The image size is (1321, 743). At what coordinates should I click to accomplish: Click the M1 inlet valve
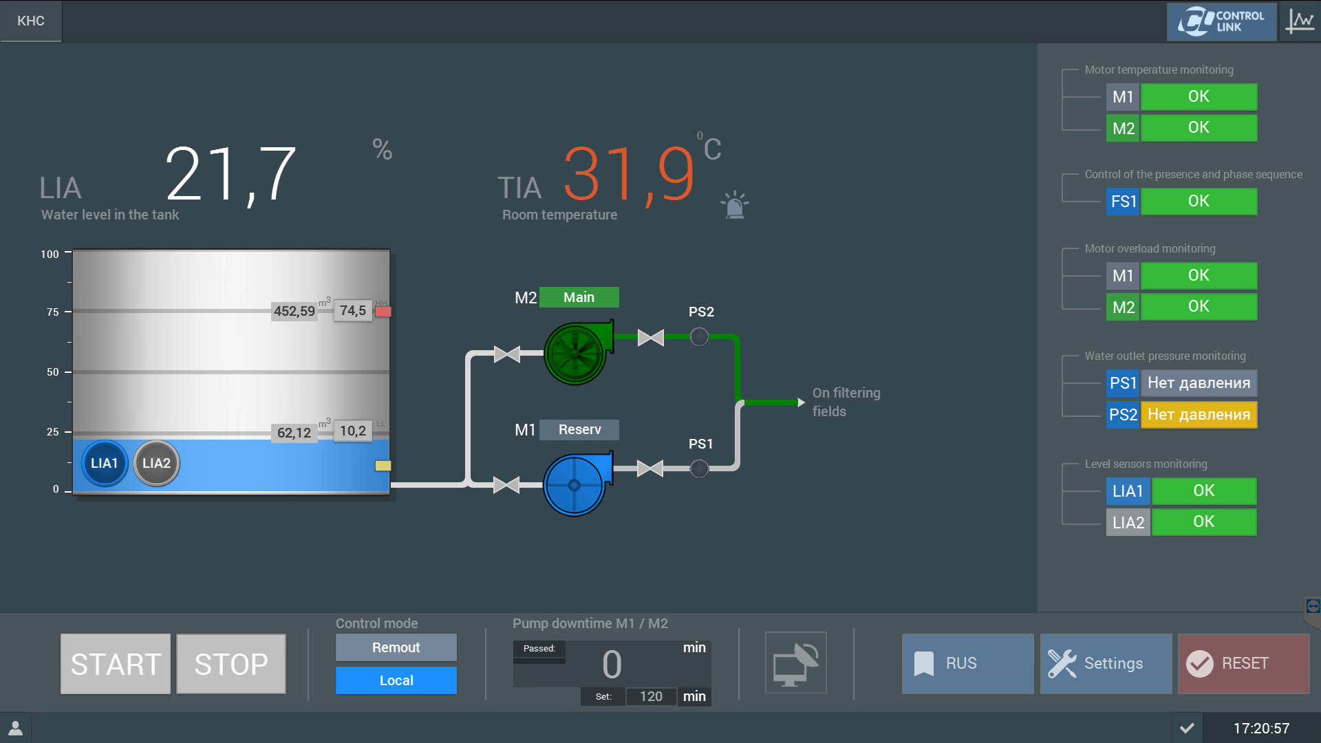point(506,485)
